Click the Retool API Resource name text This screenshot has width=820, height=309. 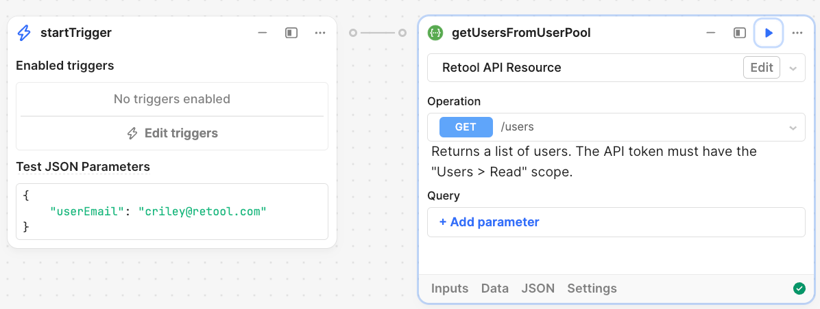[x=501, y=67]
